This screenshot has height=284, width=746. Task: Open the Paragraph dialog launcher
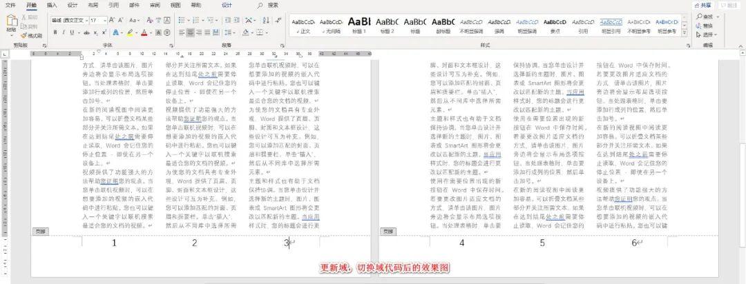[x=283, y=45]
